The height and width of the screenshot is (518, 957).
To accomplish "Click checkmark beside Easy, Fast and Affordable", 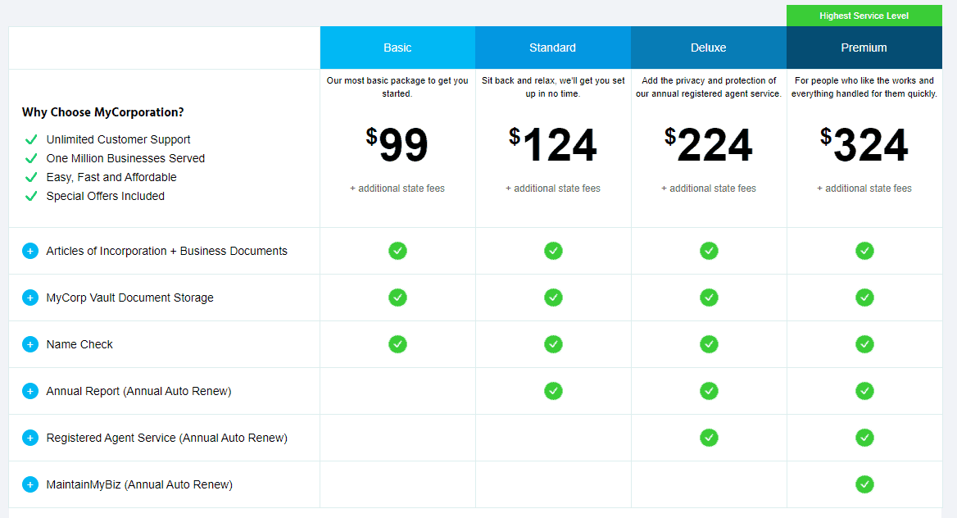I will tap(31, 177).
